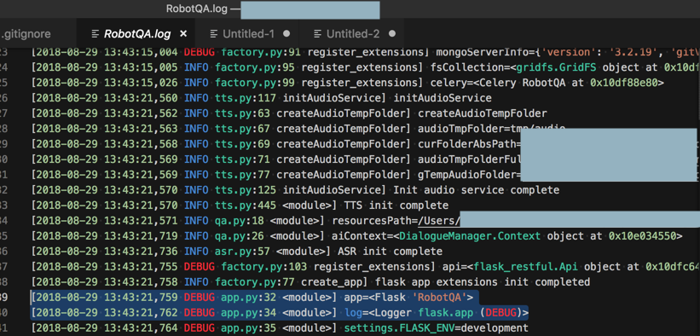Open the Untitled-1 tab
The height and width of the screenshot is (336, 700).
[x=249, y=34]
